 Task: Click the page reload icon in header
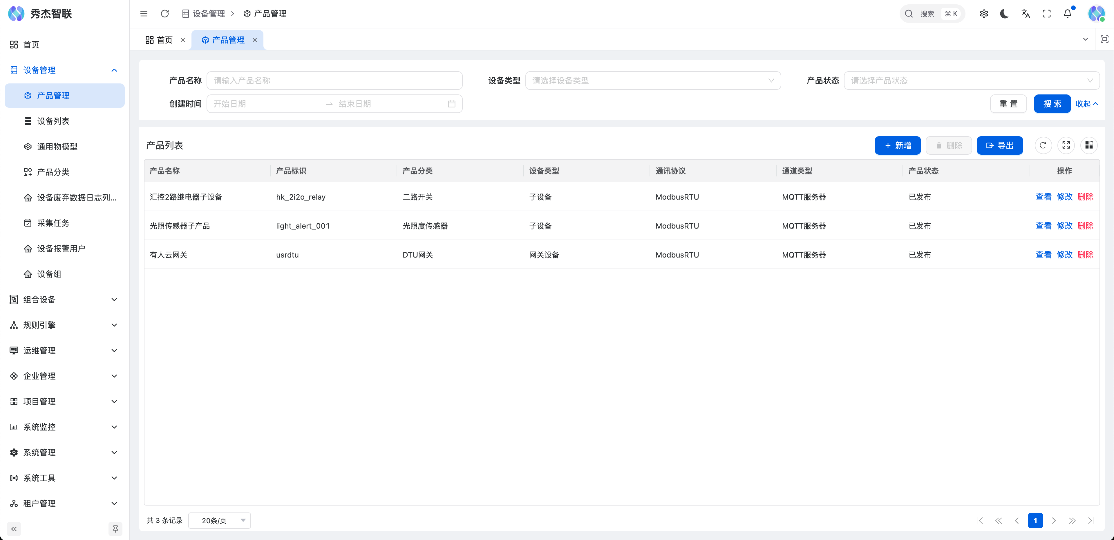coord(165,14)
